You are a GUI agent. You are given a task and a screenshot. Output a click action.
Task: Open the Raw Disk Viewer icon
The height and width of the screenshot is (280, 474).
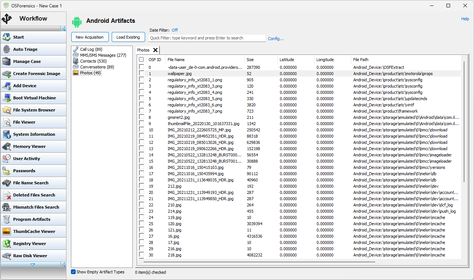pyautogui.click(x=7, y=256)
